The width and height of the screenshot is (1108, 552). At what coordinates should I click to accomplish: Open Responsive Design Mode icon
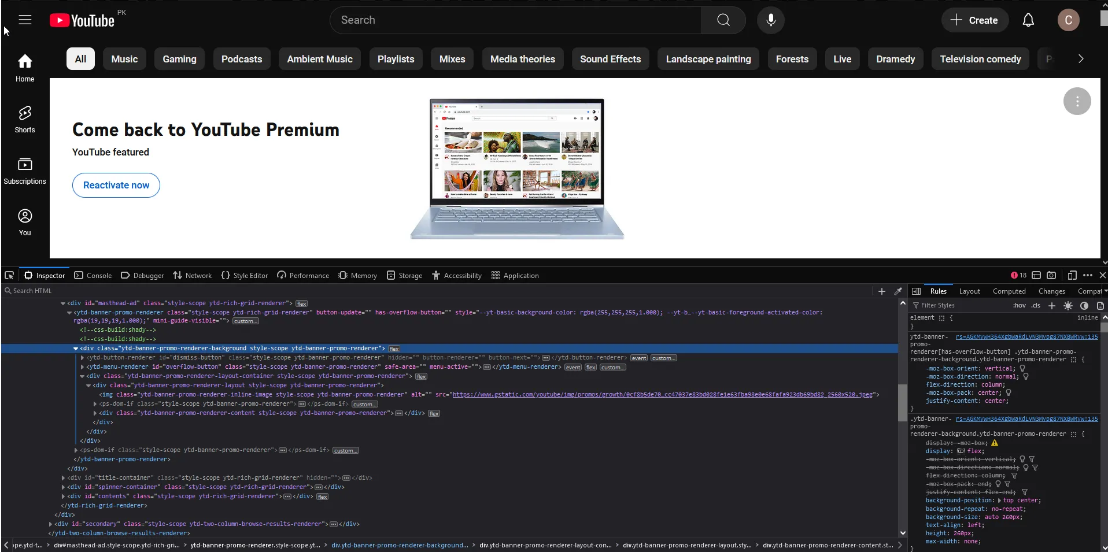click(x=1072, y=276)
